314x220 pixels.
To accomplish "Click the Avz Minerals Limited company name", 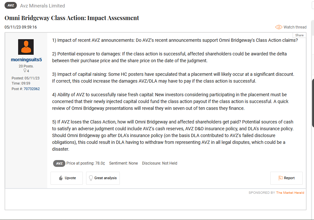I will click(x=42, y=6).
